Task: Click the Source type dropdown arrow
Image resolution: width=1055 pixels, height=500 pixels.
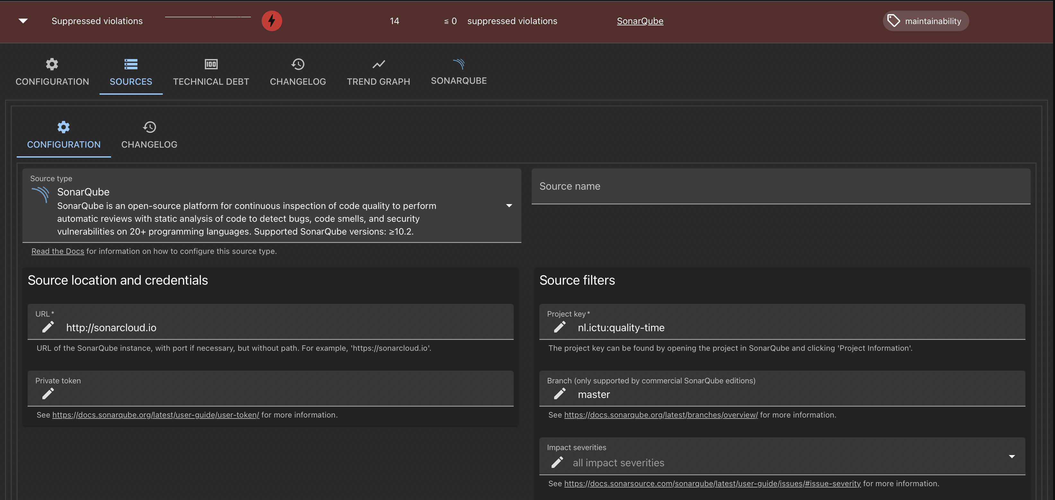Action: (x=509, y=206)
